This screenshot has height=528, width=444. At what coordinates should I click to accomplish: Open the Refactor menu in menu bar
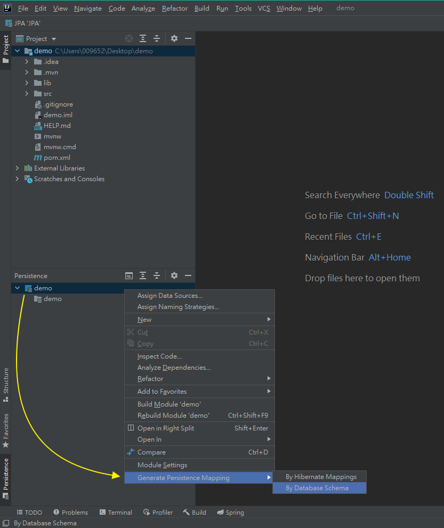(x=175, y=9)
